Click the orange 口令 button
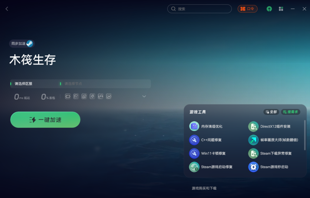310x198 pixels. [248, 9]
